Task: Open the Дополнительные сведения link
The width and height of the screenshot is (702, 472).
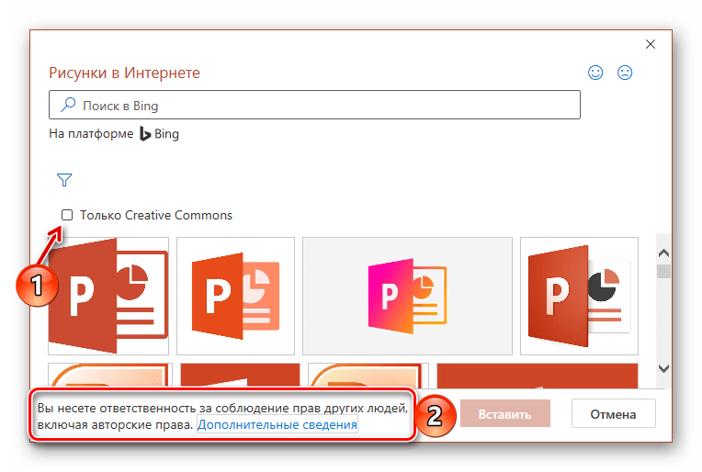Action: pos(277,424)
